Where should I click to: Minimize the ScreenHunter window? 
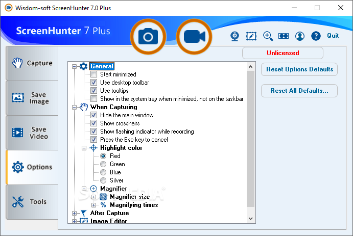tap(294, 8)
